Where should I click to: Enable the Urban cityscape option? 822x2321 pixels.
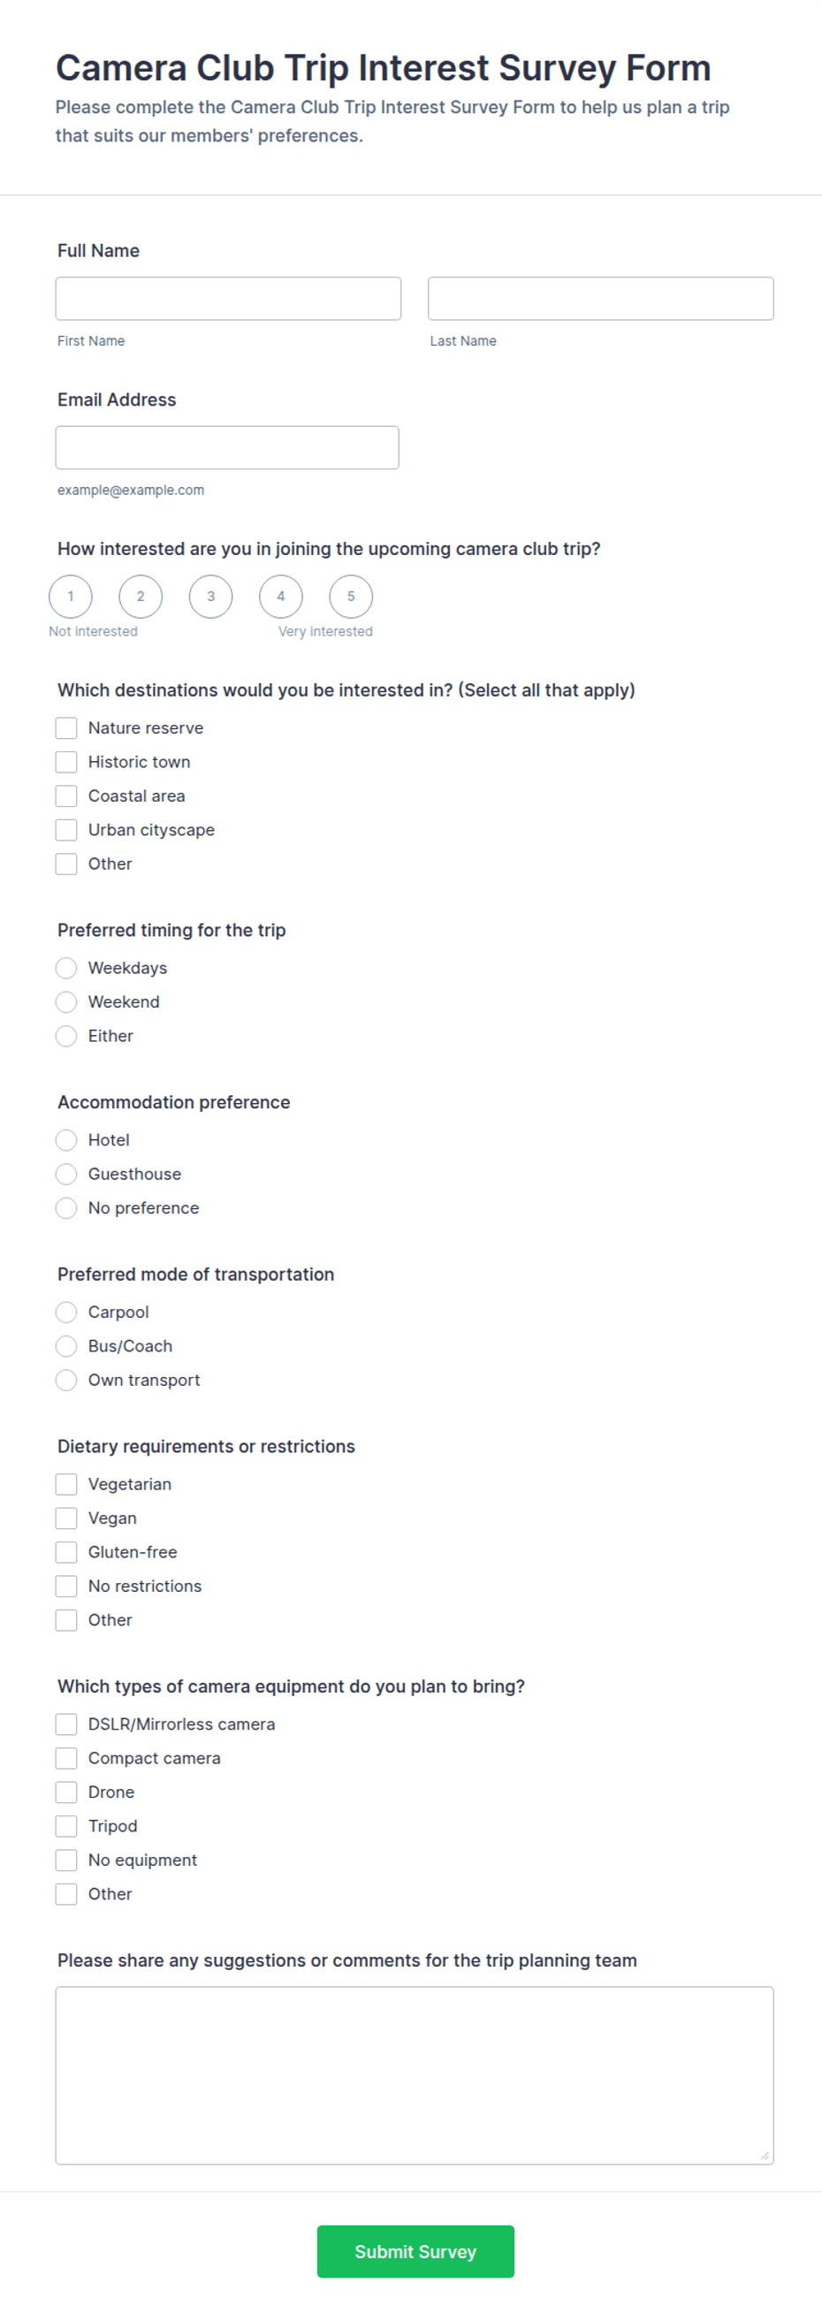point(65,830)
